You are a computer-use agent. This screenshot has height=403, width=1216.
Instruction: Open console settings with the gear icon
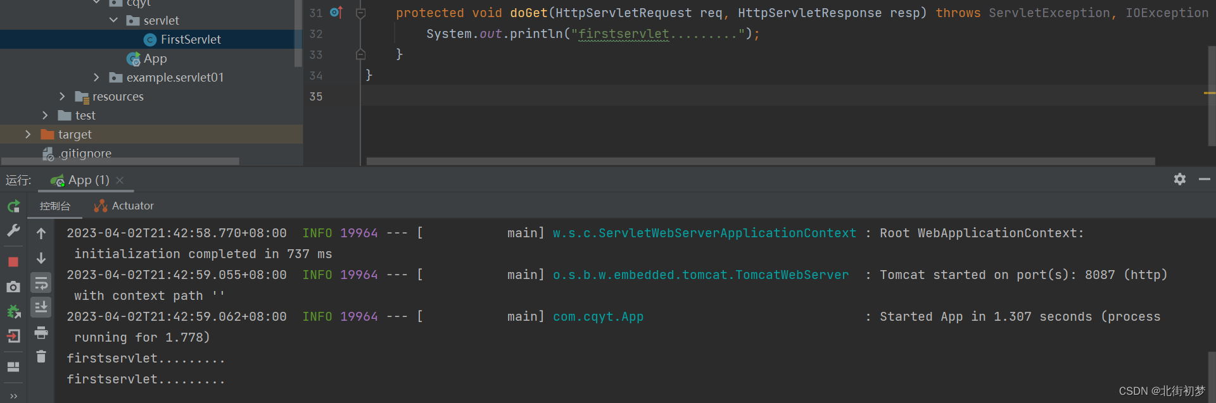coord(1179,180)
